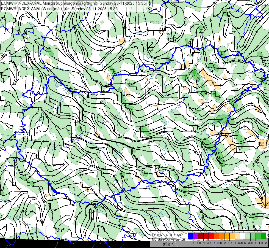Click the g/(kg*s) unit label in legend
Viewport: 269px width, 248px height.
click(x=168, y=244)
